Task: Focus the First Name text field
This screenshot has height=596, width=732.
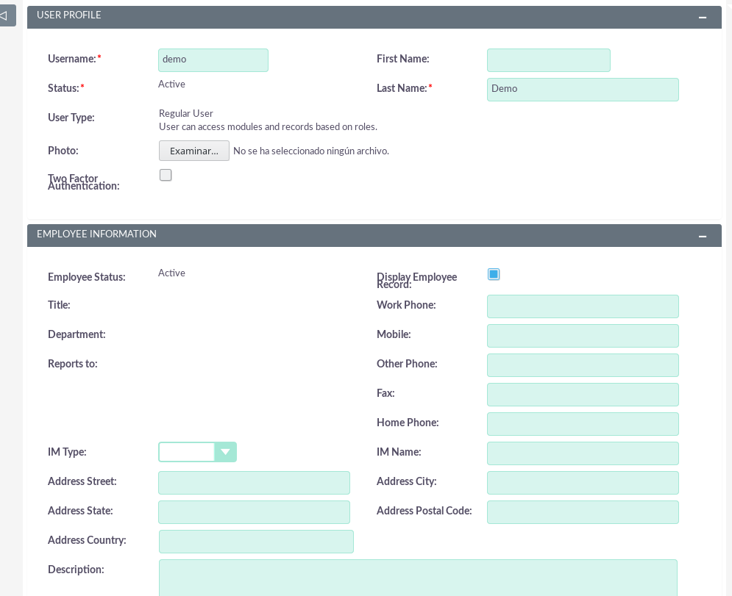Action: [x=548, y=60]
